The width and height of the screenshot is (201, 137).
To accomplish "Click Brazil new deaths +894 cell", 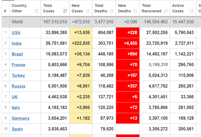I will click(128, 54).
